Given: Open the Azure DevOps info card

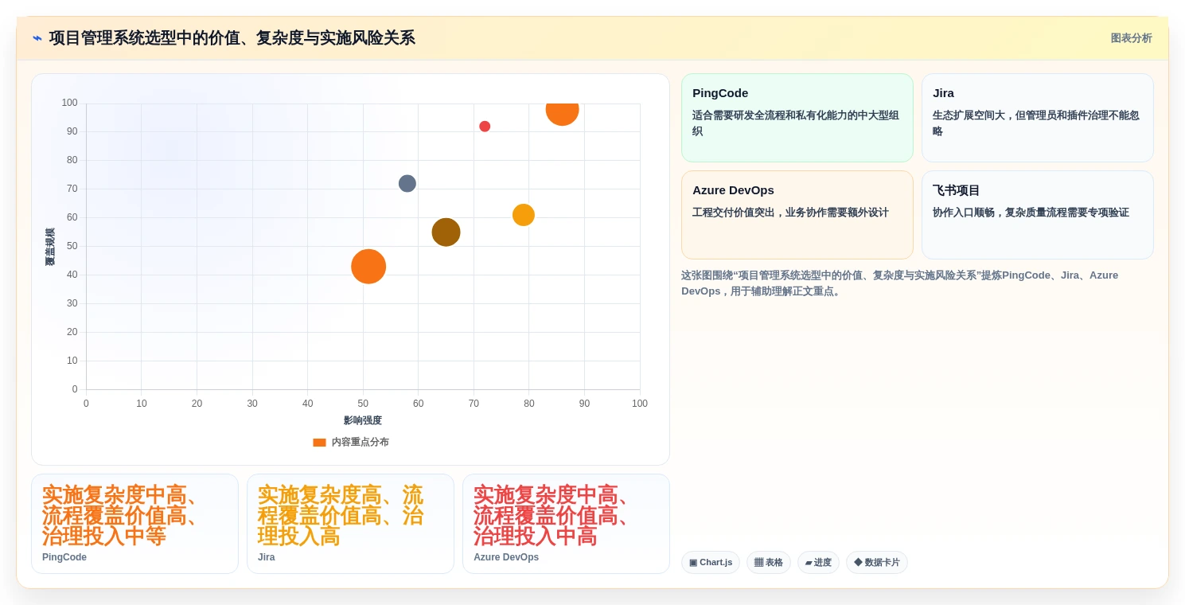Looking at the screenshot, I should 797,215.
